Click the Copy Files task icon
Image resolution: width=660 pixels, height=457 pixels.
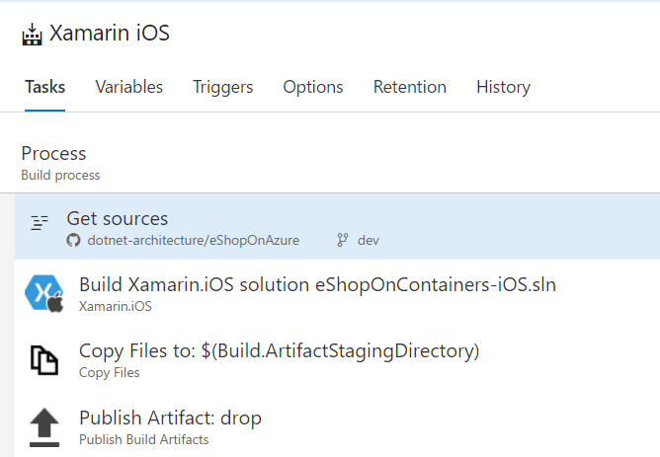click(x=42, y=359)
